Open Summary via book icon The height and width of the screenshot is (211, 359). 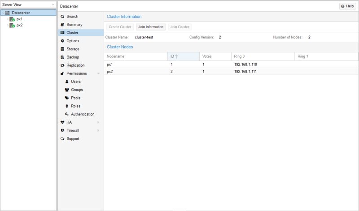tap(63, 25)
